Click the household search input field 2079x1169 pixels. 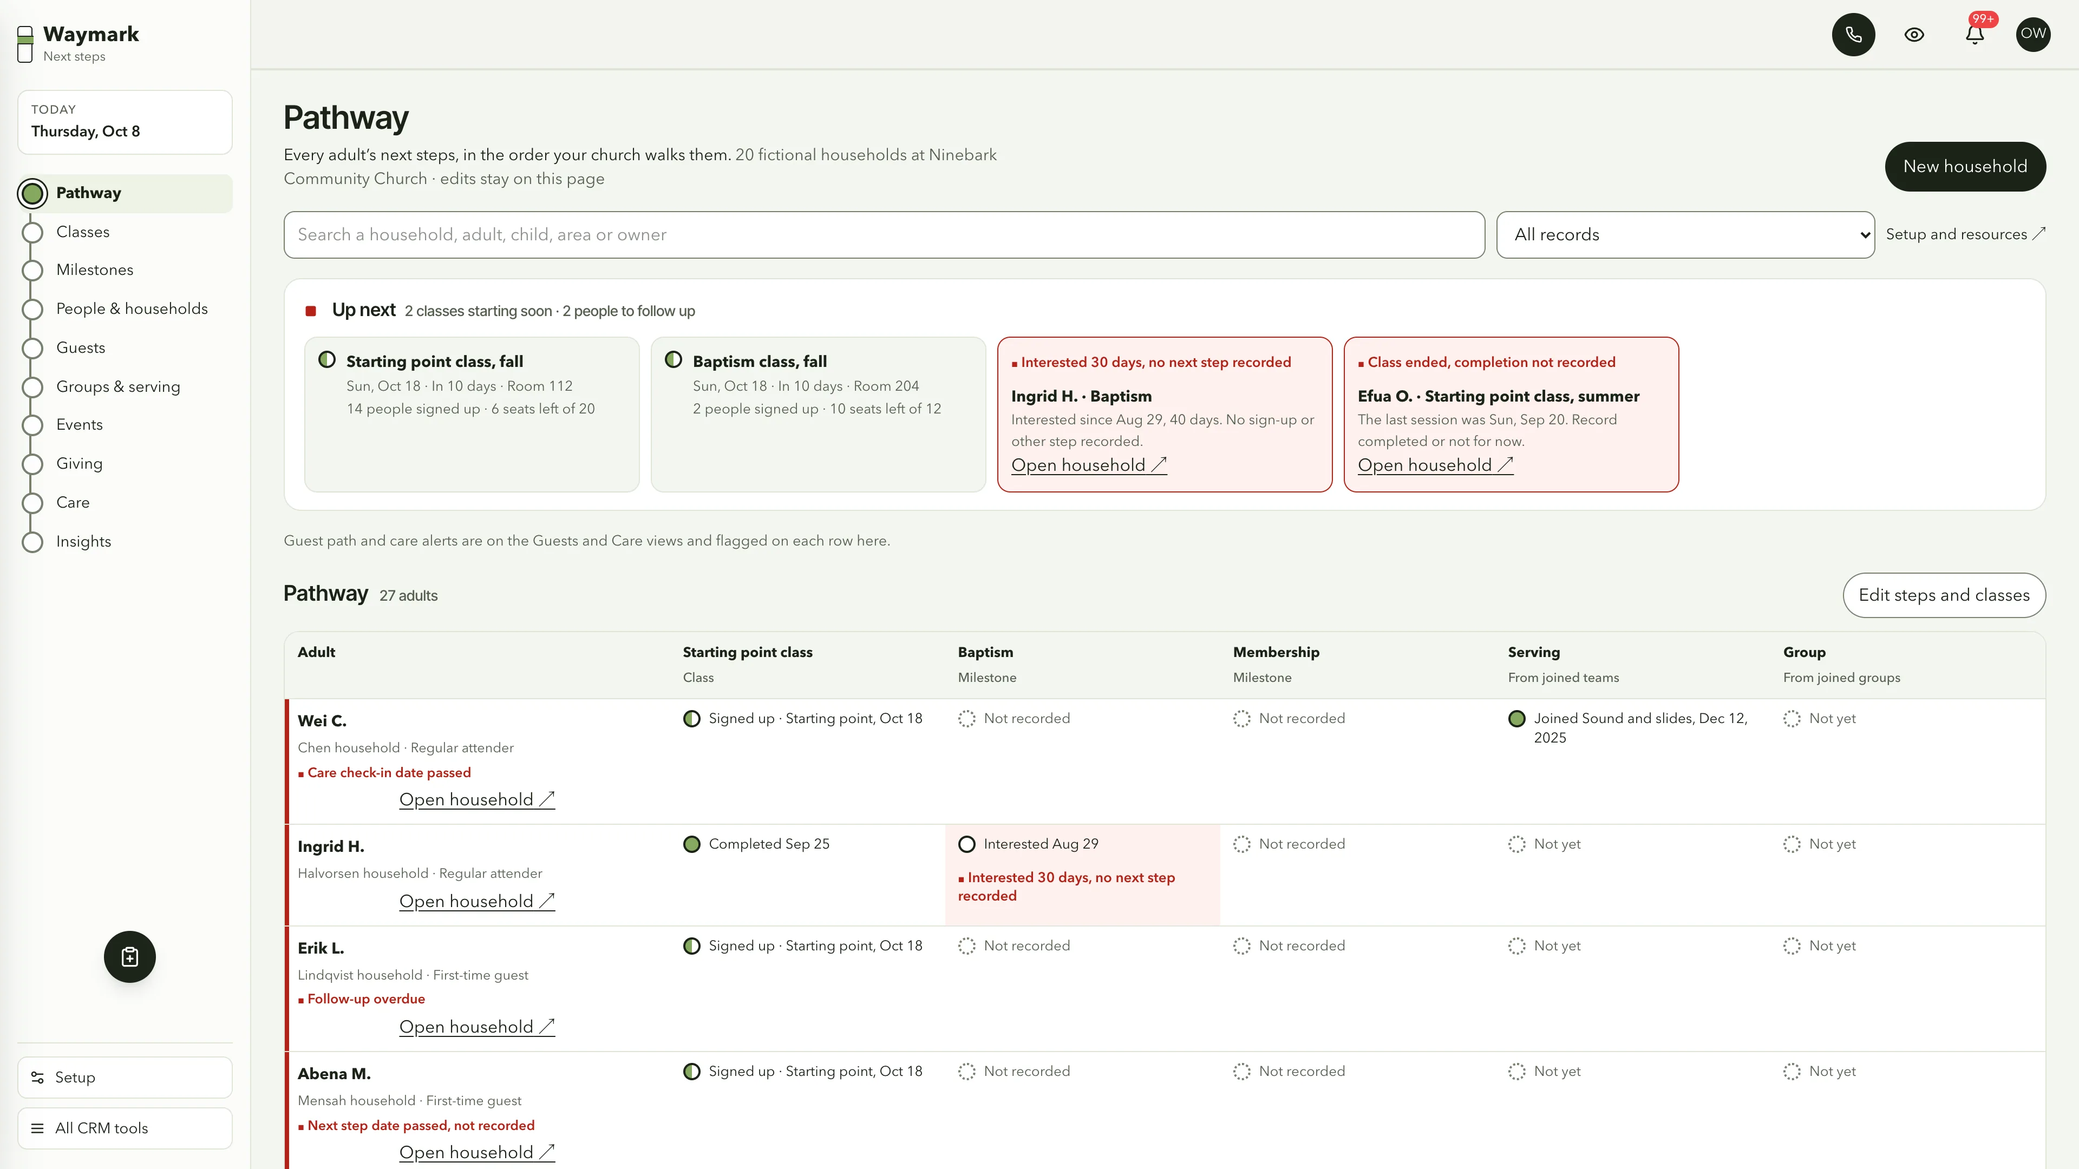[x=884, y=235]
